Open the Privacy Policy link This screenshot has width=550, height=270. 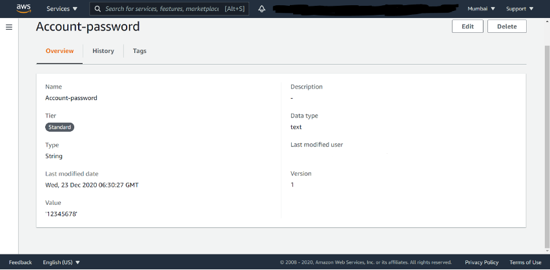point(482,262)
